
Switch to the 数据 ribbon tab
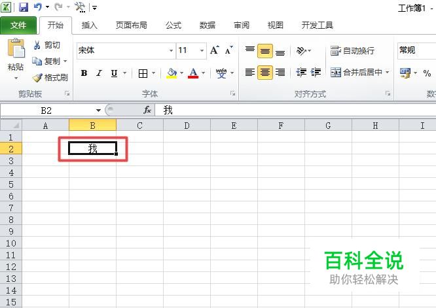coord(208,26)
